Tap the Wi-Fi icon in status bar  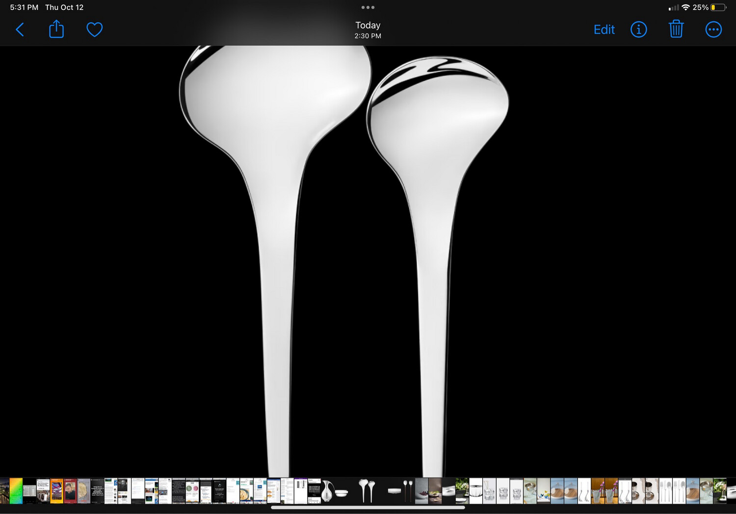click(x=685, y=7)
